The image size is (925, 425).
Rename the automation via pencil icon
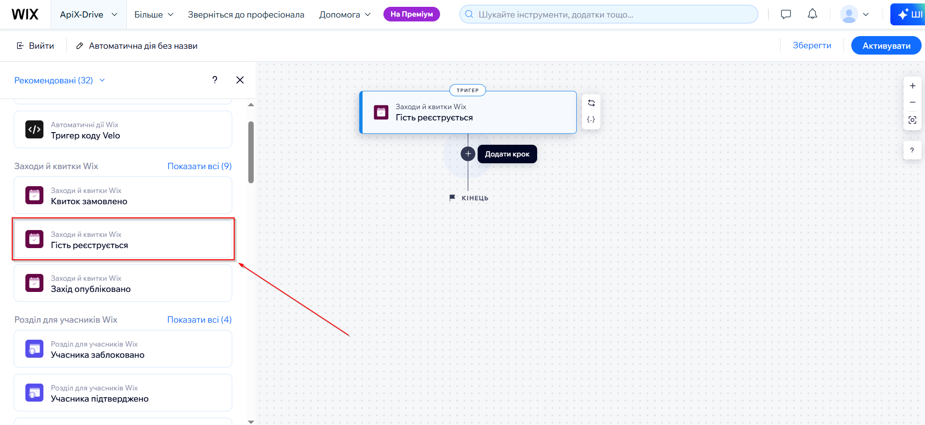pyautogui.click(x=80, y=46)
